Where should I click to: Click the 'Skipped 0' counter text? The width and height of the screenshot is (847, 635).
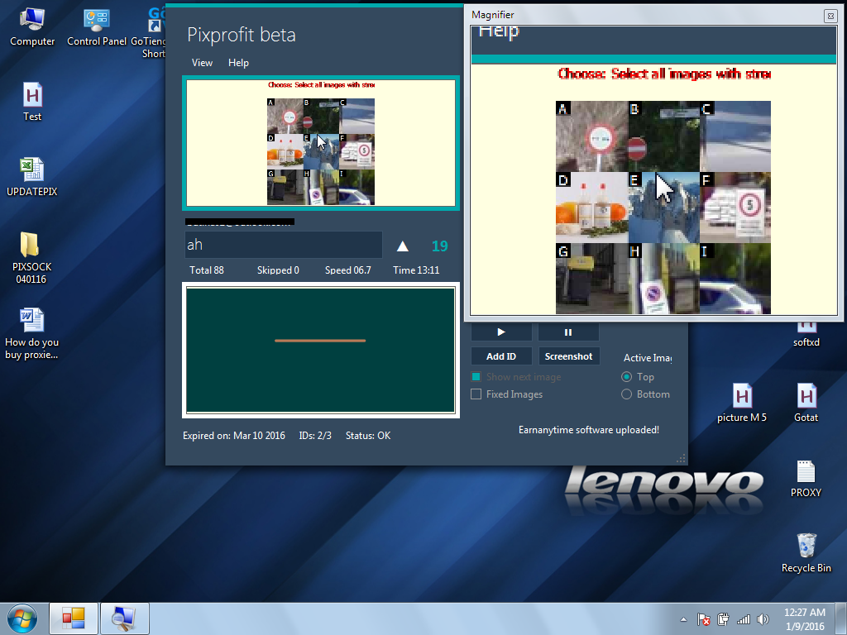pyautogui.click(x=278, y=270)
